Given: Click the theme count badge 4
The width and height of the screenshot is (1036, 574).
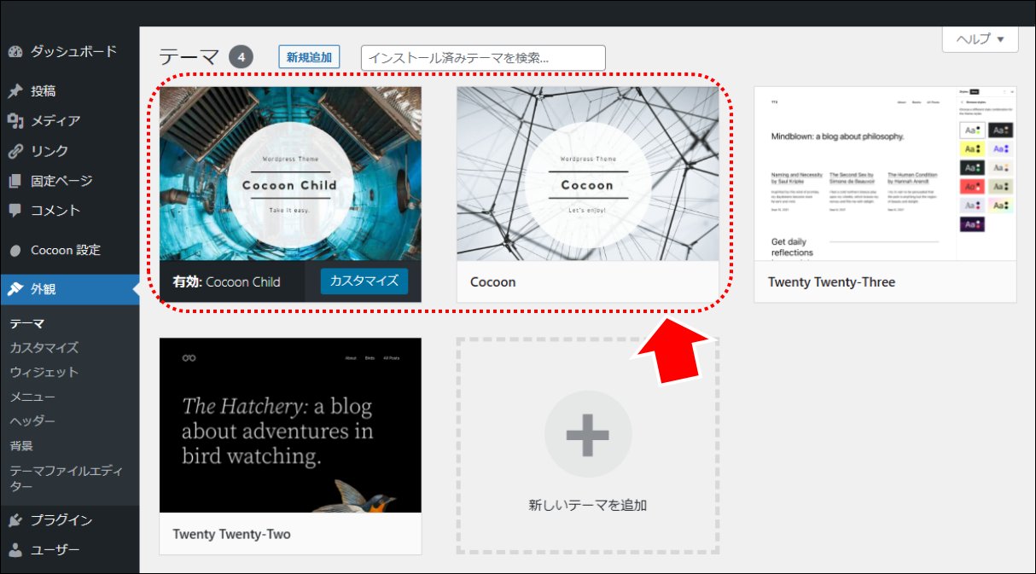Looking at the screenshot, I should [242, 57].
